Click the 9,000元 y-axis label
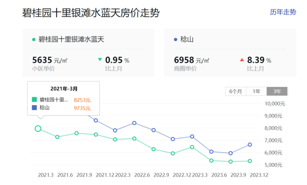 coord(273,116)
